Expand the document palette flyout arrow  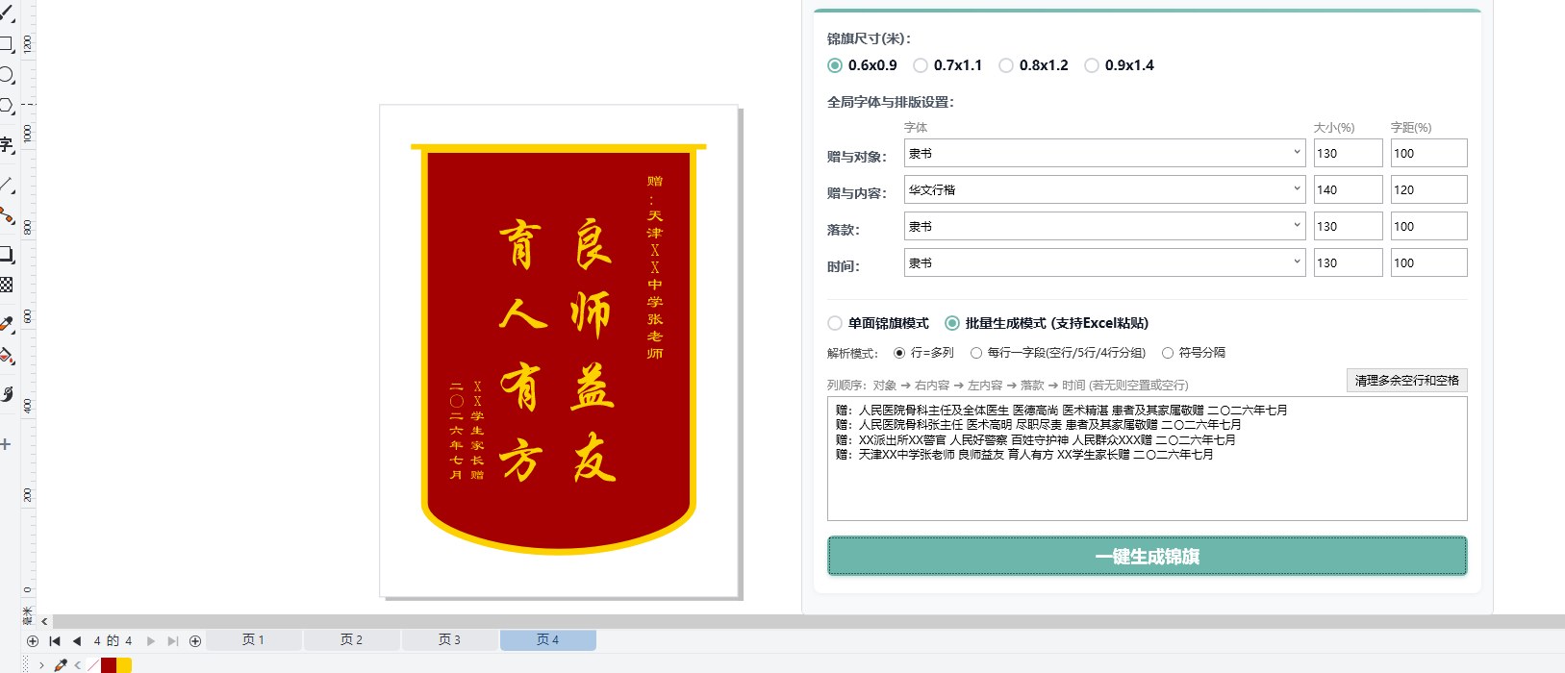click(41, 665)
